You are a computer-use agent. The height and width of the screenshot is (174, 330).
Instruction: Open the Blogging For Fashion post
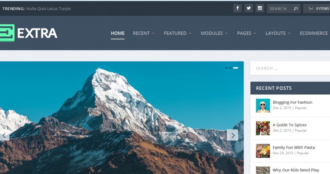[292, 102]
